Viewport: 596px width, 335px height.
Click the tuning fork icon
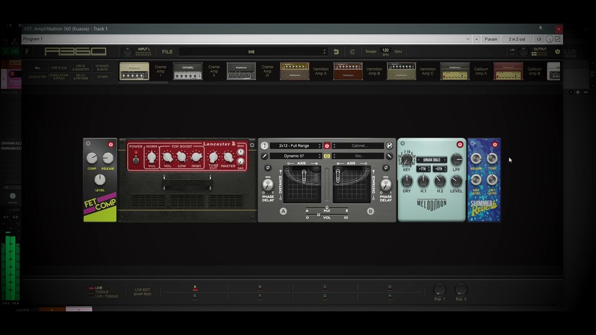(x=27, y=52)
